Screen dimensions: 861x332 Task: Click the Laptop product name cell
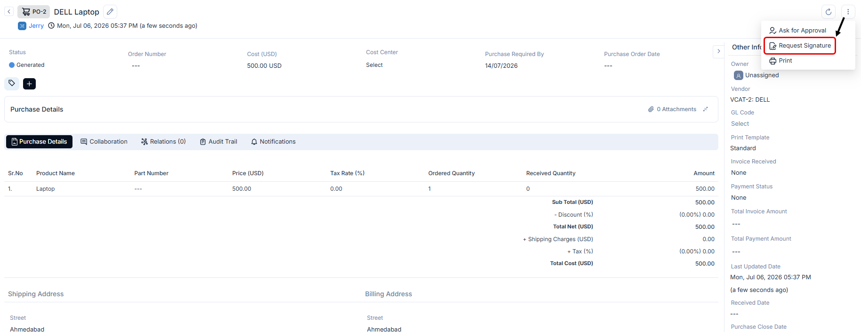pos(46,189)
